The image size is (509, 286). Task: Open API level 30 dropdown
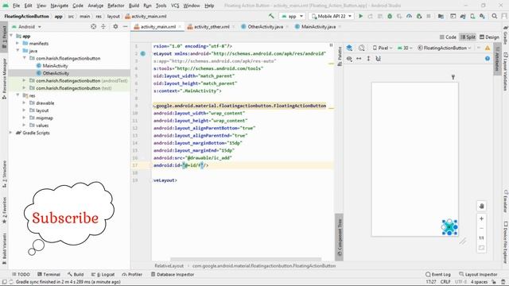click(x=405, y=48)
